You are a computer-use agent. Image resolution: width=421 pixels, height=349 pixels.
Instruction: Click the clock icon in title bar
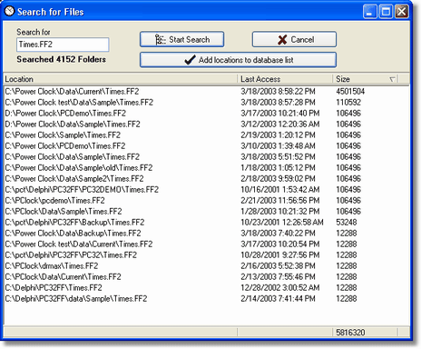point(9,11)
